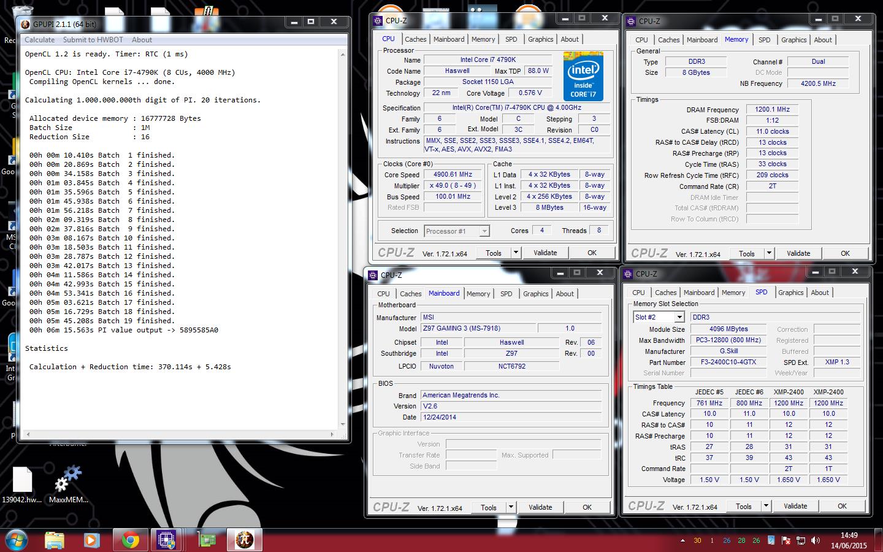Image resolution: width=883 pixels, height=552 pixels.
Task: Click the title icon of CPU-Z CPU-tab window
Action: (377, 21)
